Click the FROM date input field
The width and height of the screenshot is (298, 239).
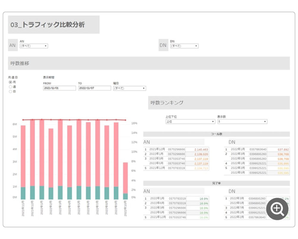(60, 88)
